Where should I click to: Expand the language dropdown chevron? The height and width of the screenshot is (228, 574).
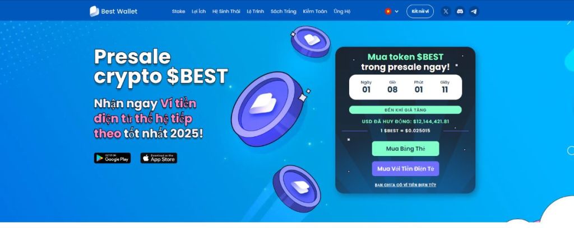pos(396,12)
